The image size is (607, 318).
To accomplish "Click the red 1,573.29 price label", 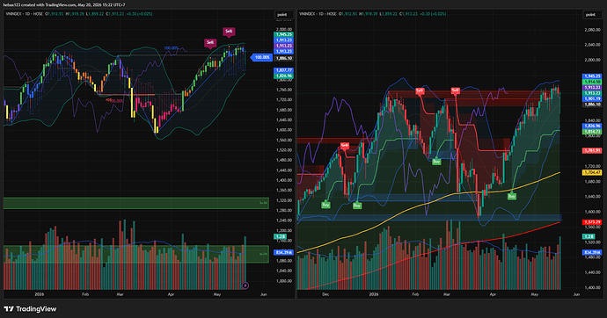I will pyautogui.click(x=592, y=222).
